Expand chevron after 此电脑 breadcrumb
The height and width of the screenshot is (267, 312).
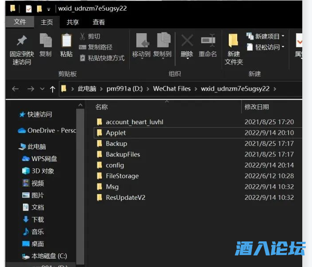[101, 89]
